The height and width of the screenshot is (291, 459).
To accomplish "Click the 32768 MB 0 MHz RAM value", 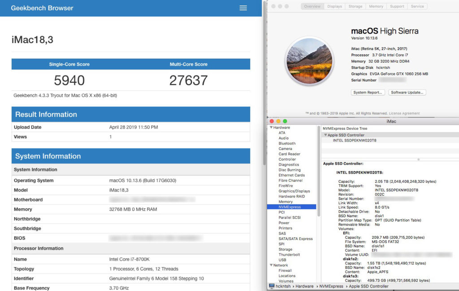I will (x=133, y=209).
